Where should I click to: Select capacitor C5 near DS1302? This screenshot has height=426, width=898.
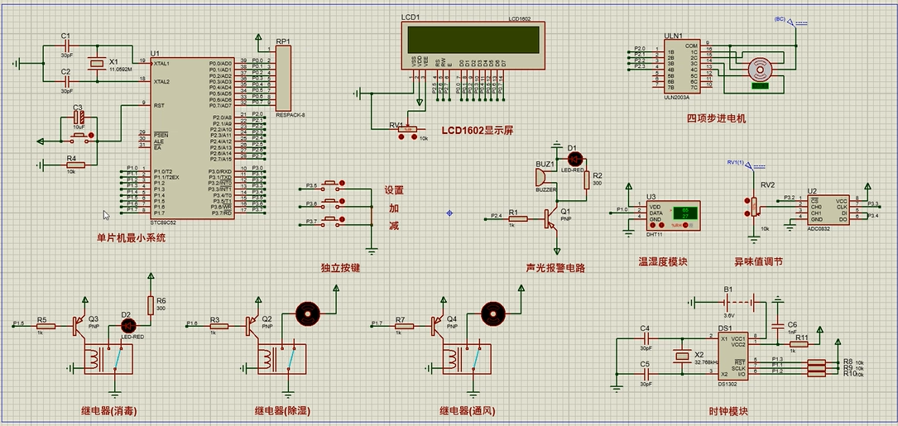click(646, 373)
